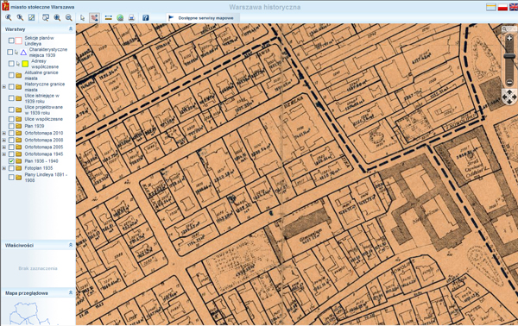Click the Warstwy panel header

point(38,29)
